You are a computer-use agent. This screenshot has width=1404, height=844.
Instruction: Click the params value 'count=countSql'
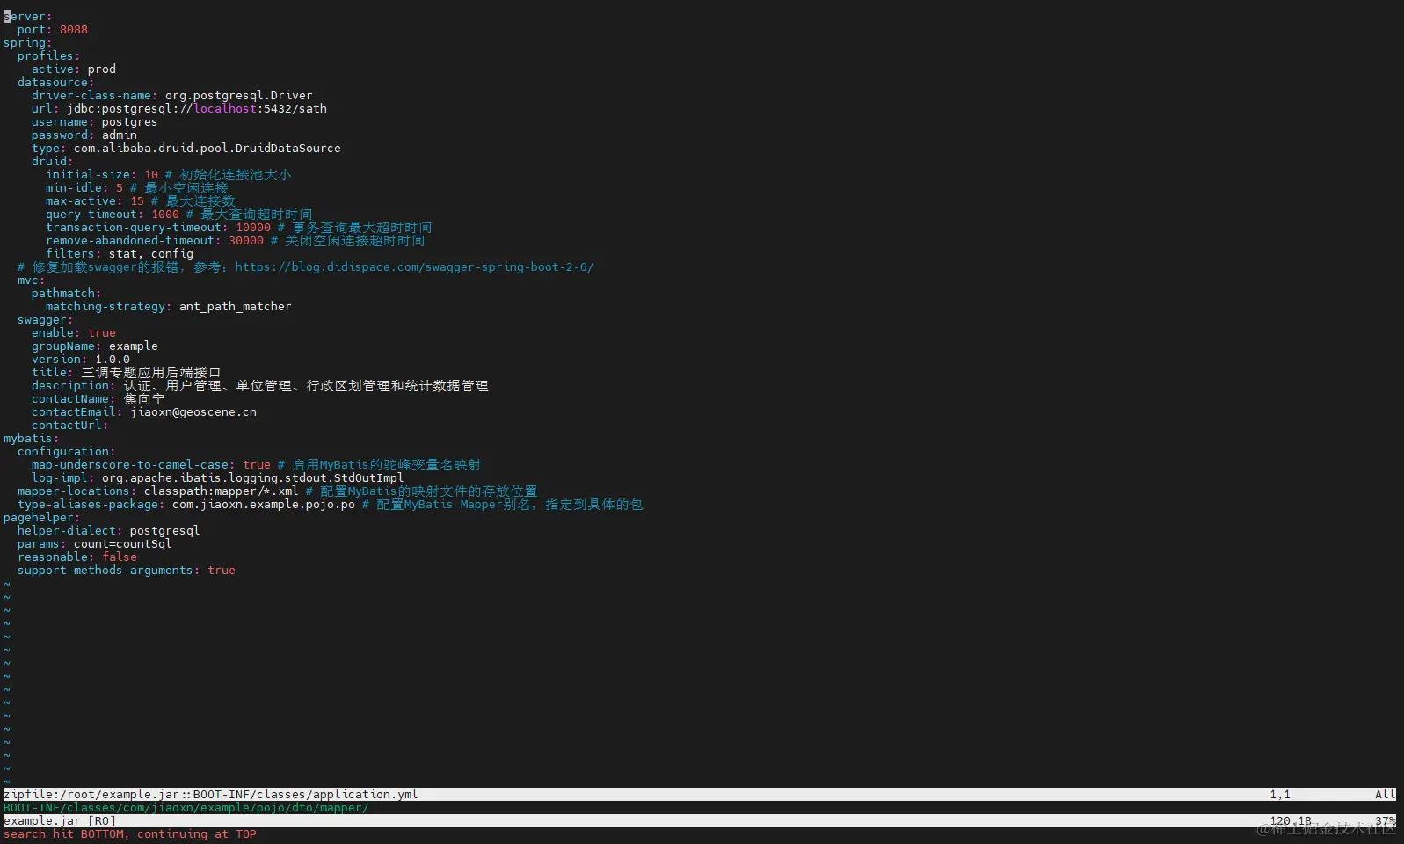123,544
